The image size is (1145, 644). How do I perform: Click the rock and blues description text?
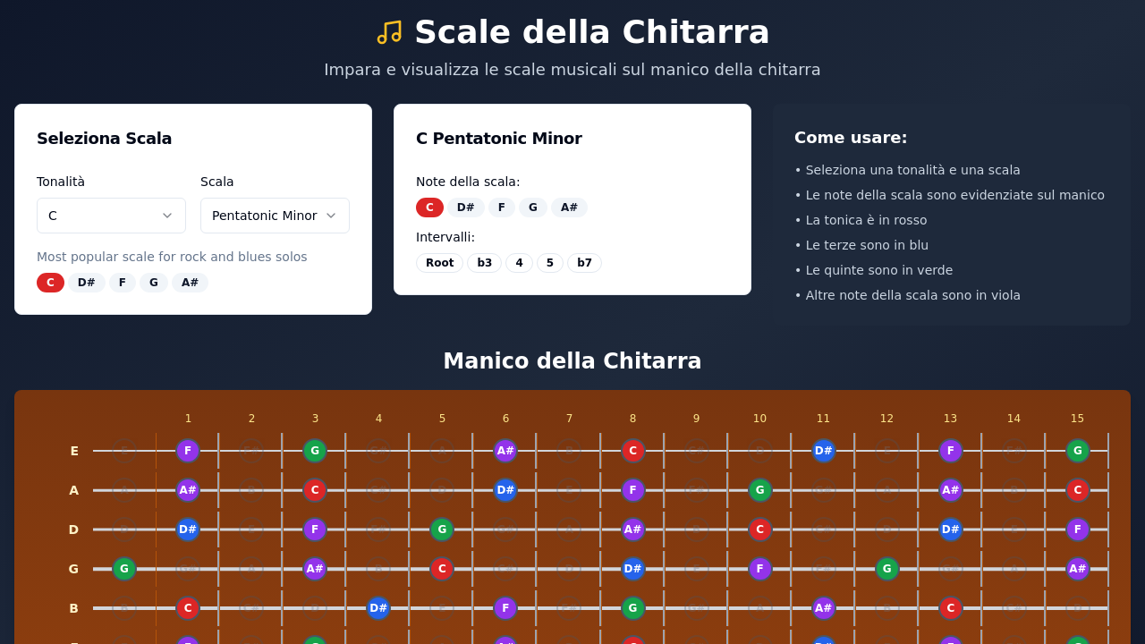(172, 257)
